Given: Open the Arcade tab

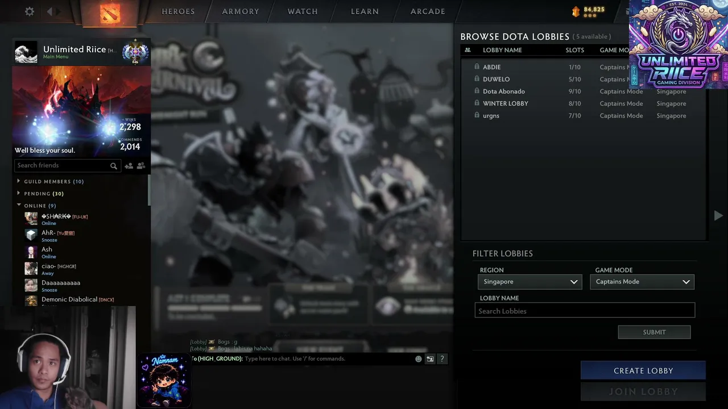Looking at the screenshot, I should 428,11.
